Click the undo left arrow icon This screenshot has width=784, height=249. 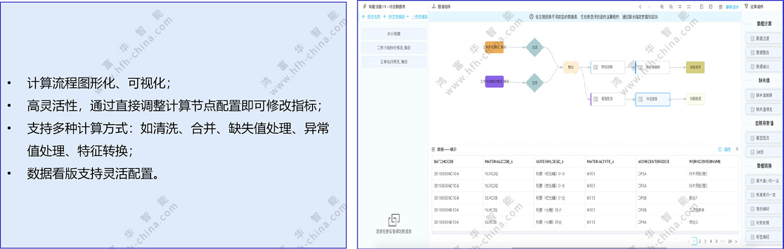click(x=641, y=7)
